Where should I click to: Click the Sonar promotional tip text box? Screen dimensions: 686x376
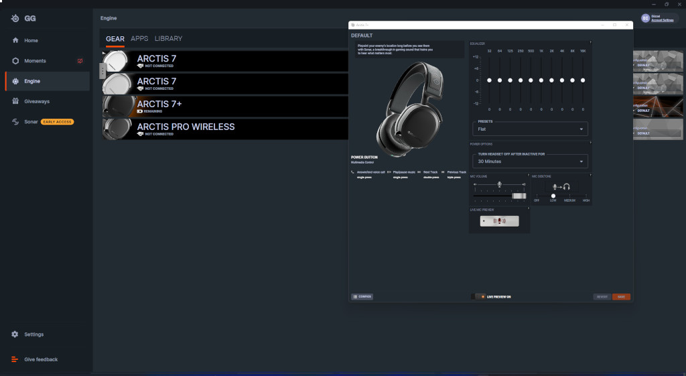tap(409, 49)
